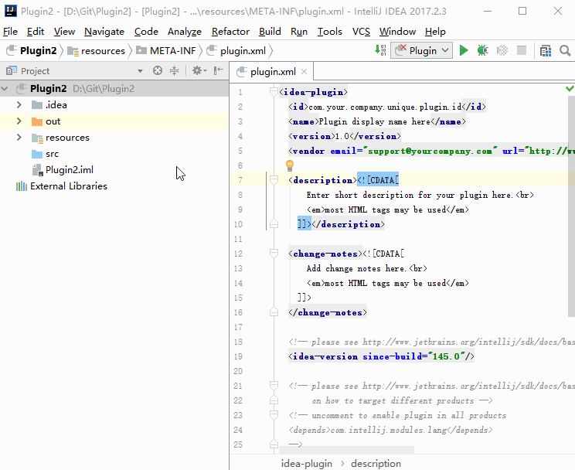Open the Code menu
Screen dimensions: 575x470
click(146, 32)
